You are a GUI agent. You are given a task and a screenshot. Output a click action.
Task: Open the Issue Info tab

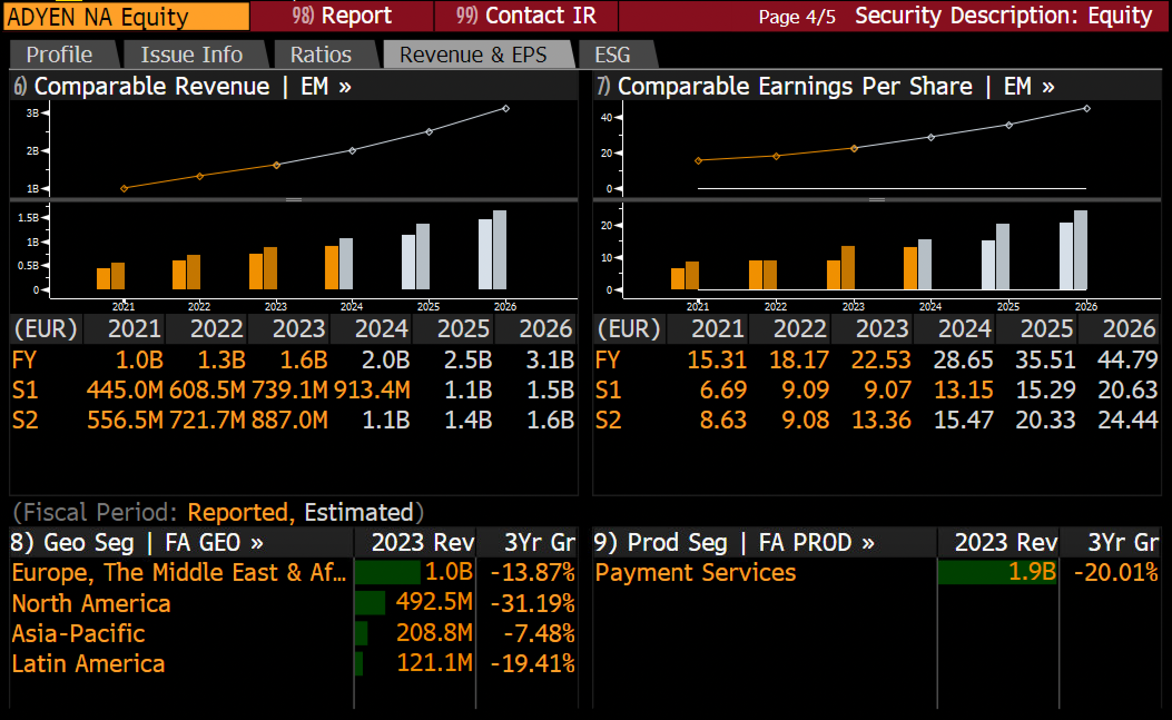point(192,55)
